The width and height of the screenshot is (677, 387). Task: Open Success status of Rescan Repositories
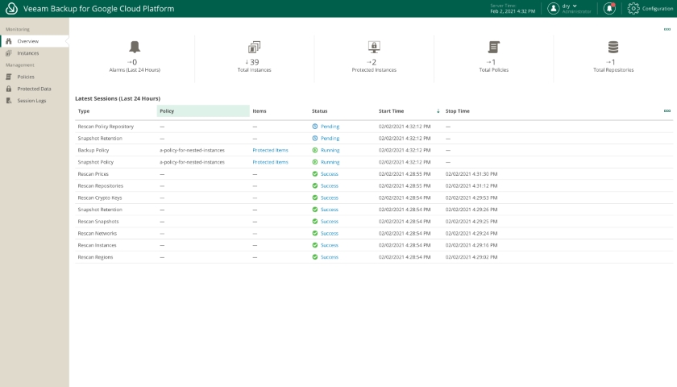[330, 185]
